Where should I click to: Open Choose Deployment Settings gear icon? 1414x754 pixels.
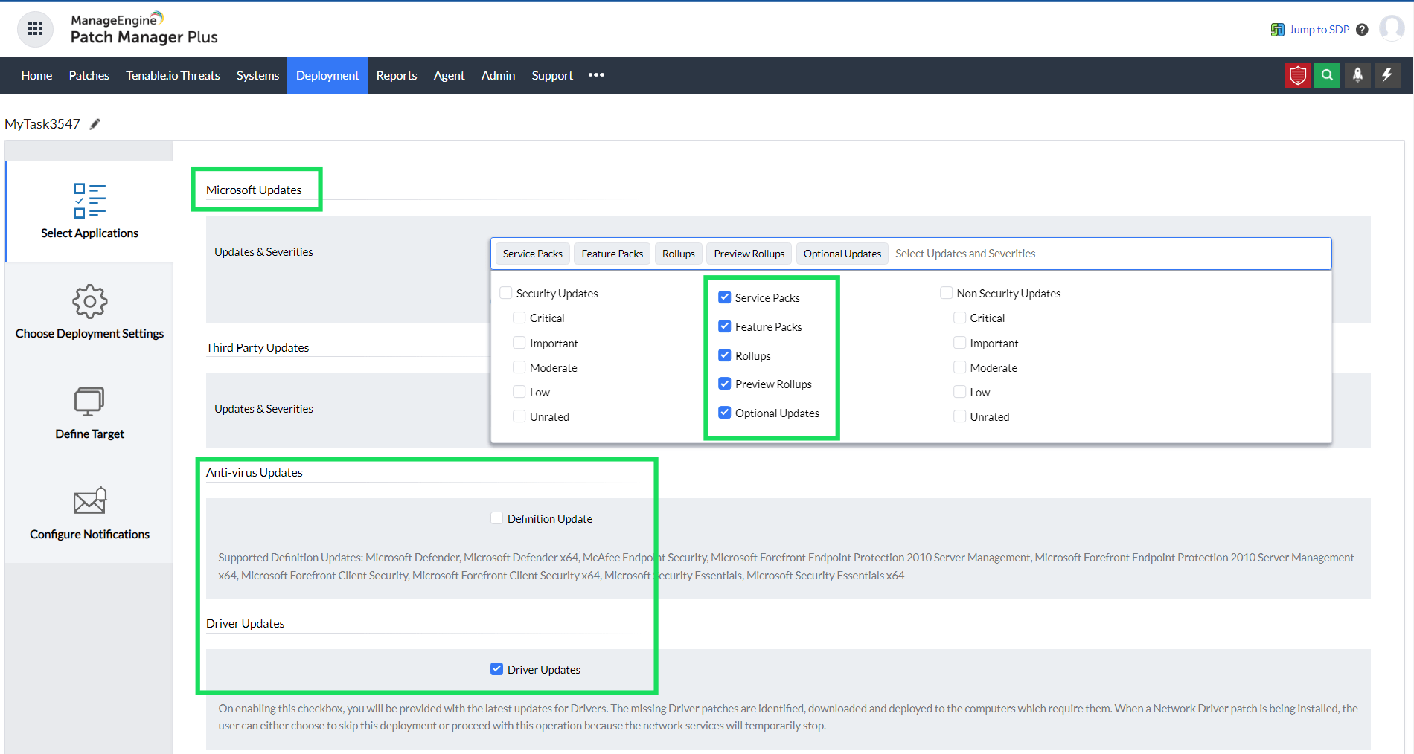89,301
